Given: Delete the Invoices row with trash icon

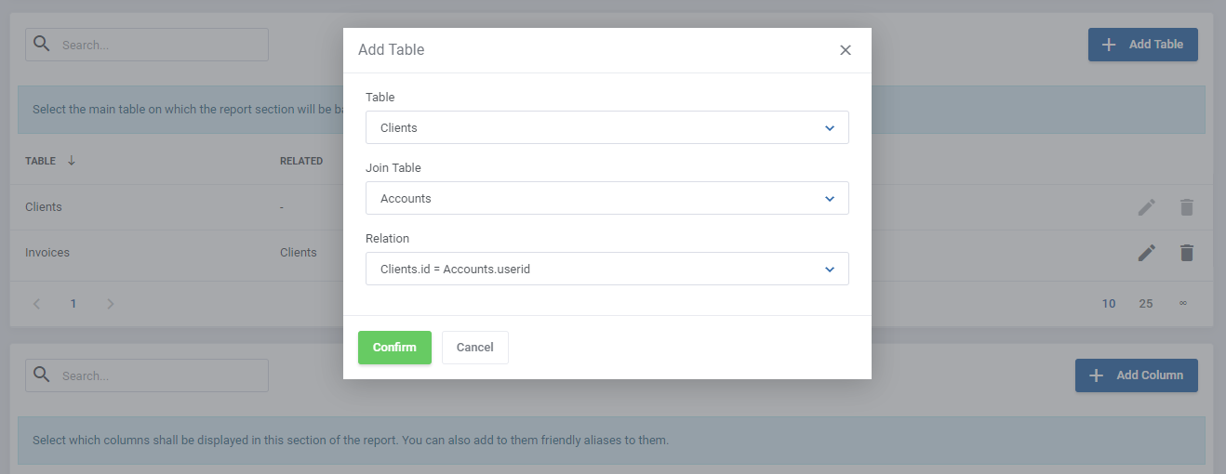Looking at the screenshot, I should [x=1186, y=252].
